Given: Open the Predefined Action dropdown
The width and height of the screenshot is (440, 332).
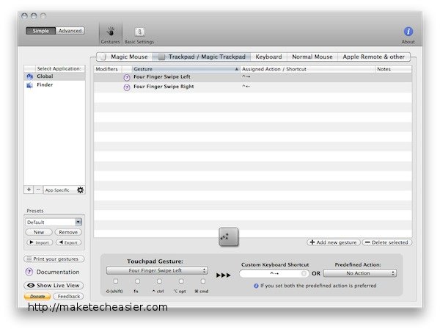Looking at the screenshot, I should coord(360,273).
